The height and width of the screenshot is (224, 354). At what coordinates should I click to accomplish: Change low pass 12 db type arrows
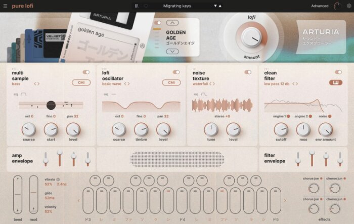[x=295, y=84]
